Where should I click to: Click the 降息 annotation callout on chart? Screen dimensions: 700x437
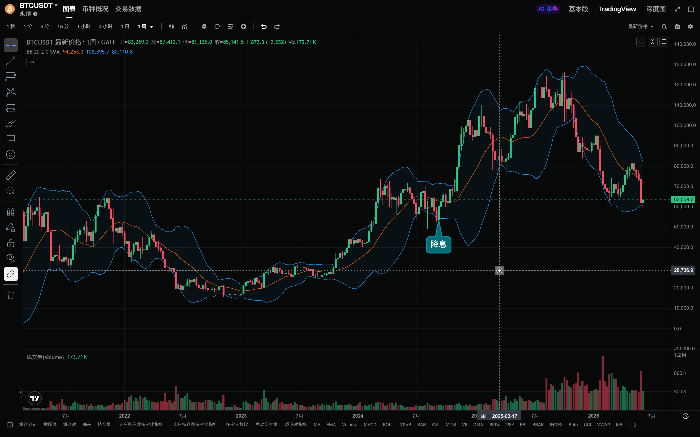tap(438, 245)
